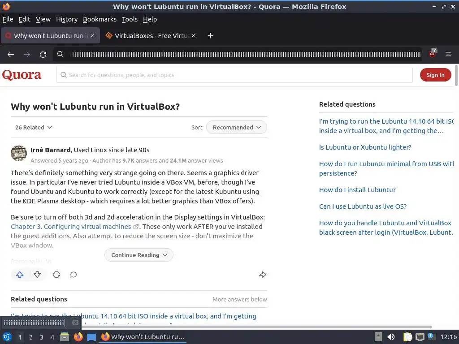
Task: Share the answer using the arrow icon
Action: 263,275
